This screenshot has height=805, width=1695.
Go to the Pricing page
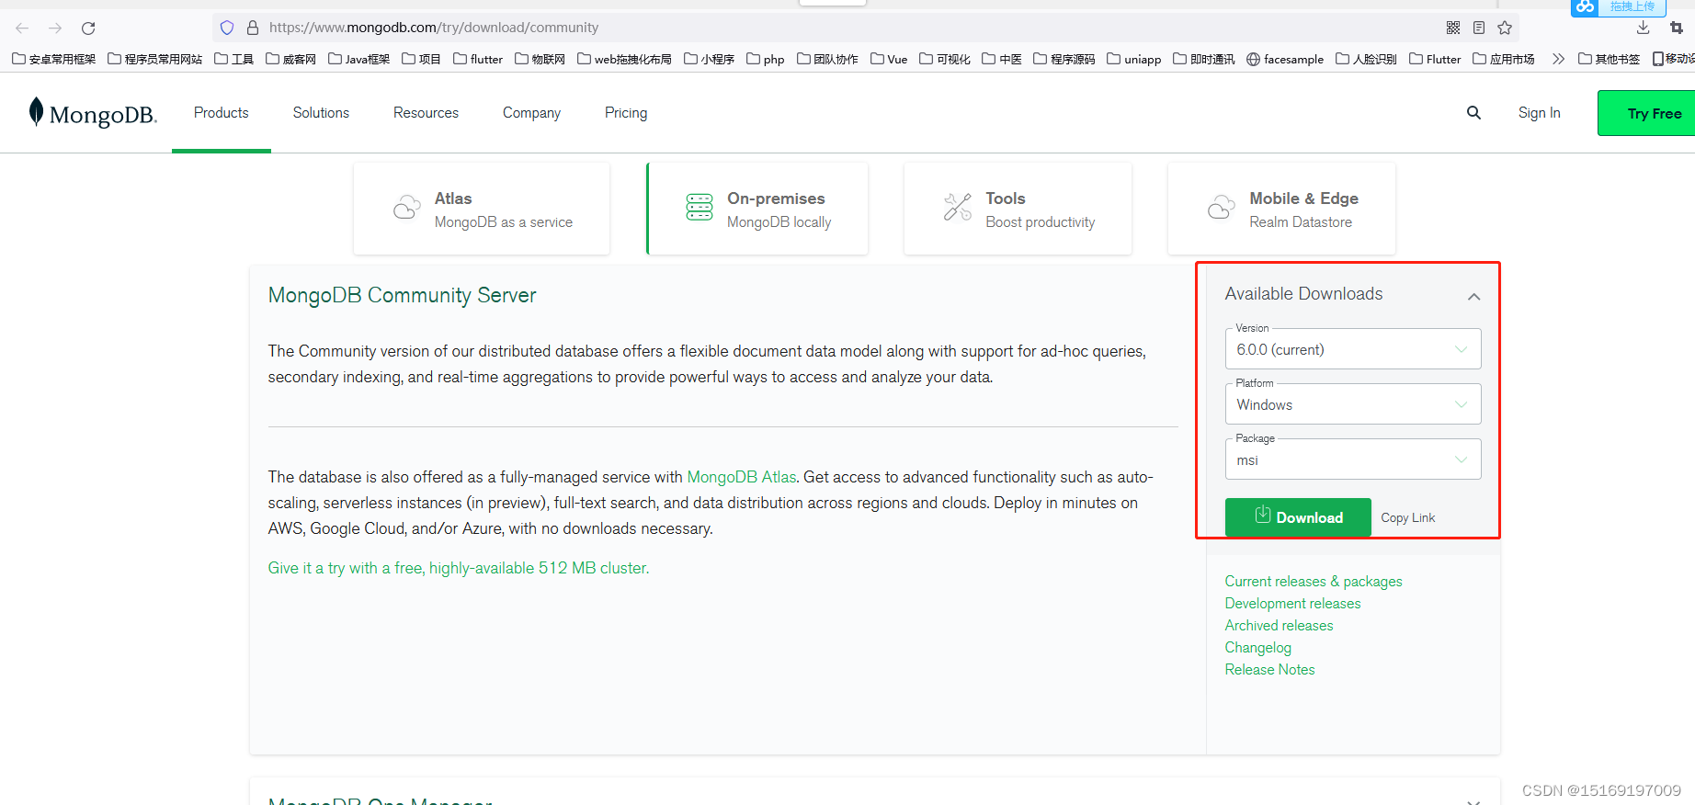pyautogui.click(x=626, y=112)
